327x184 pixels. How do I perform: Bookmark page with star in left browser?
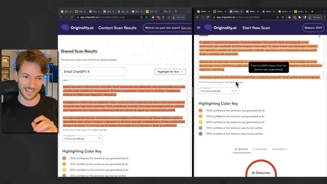click(x=147, y=17)
